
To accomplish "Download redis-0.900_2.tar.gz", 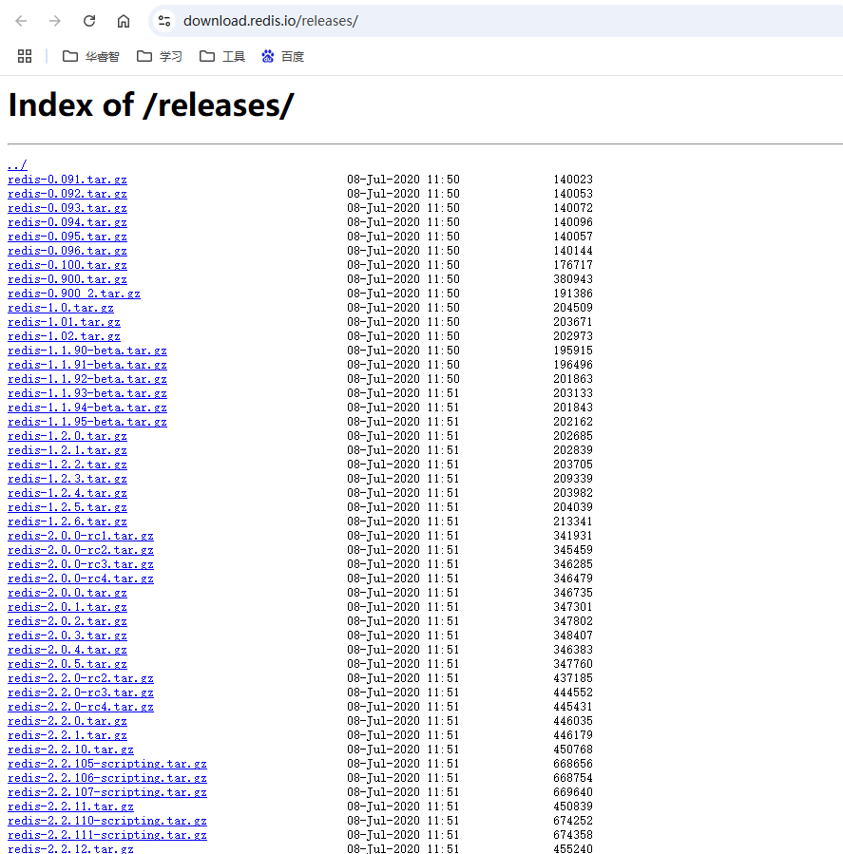I will 74,294.
